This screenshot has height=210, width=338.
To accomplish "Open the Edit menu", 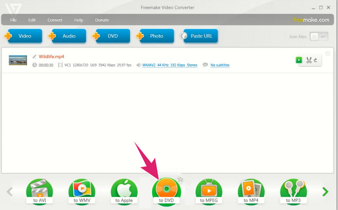I will pyautogui.click(x=32, y=20).
